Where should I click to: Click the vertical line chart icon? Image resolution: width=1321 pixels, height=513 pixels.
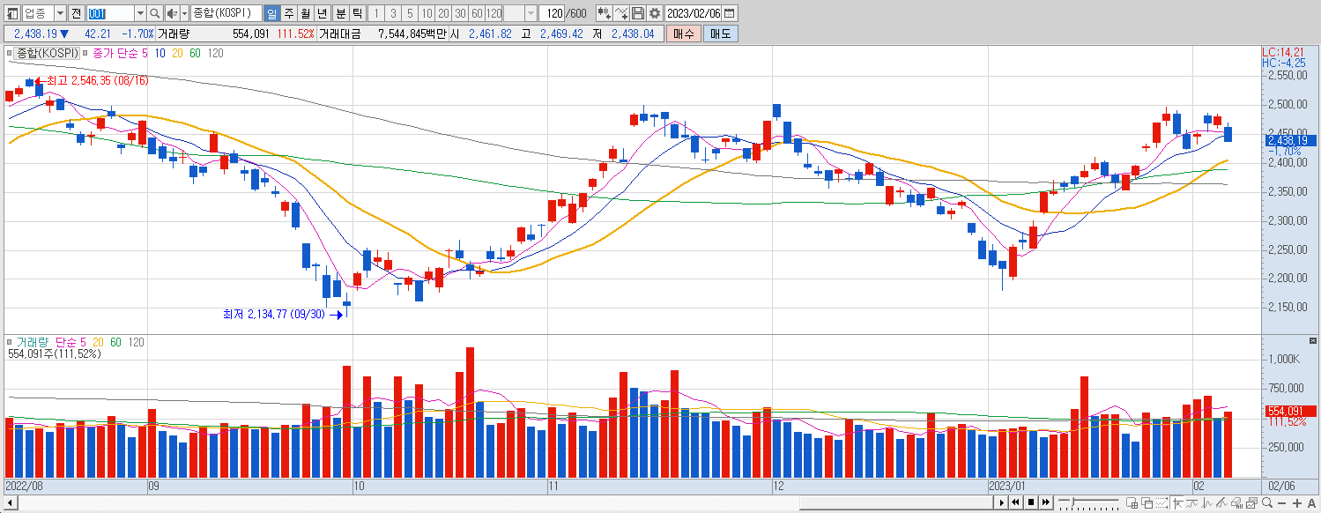point(1206,503)
